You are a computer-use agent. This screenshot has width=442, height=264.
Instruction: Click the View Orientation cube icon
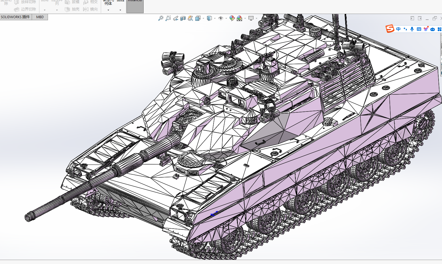click(x=198, y=18)
